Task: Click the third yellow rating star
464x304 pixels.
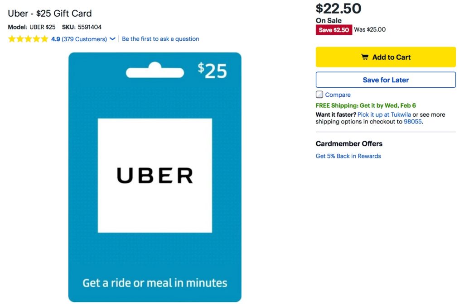Action: click(x=28, y=39)
